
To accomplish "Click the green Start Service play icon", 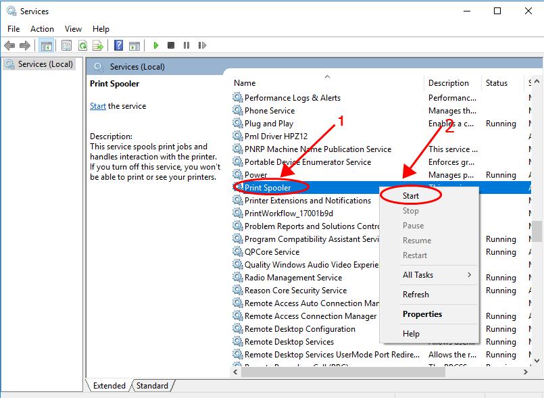I will pos(156,45).
